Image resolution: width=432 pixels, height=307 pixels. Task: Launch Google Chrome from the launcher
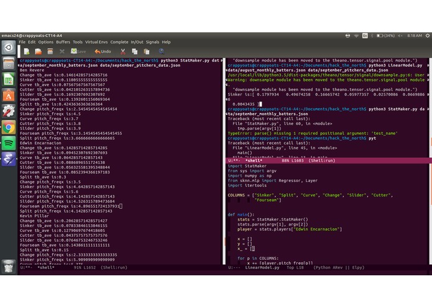[x=9, y=127]
